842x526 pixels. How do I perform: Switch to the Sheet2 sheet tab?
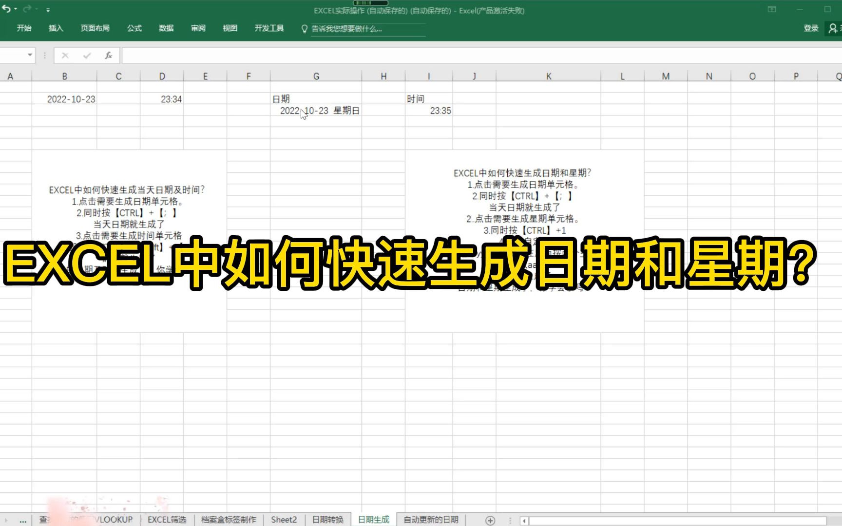(x=284, y=520)
